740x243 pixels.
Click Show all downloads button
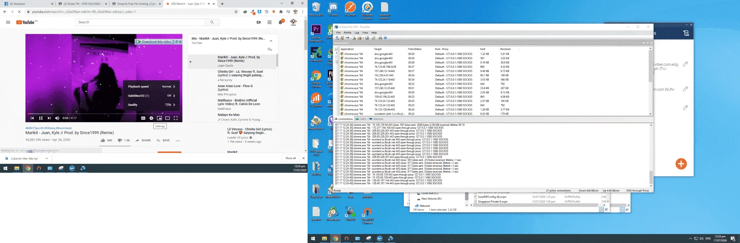pyautogui.click(x=291, y=158)
